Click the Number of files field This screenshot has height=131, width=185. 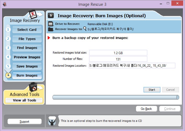pyautogui.click(x=118, y=59)
